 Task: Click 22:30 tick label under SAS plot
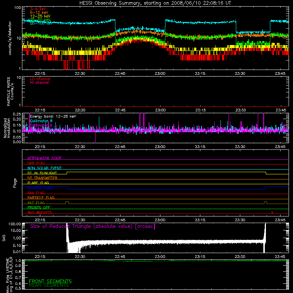click(80, 257)
